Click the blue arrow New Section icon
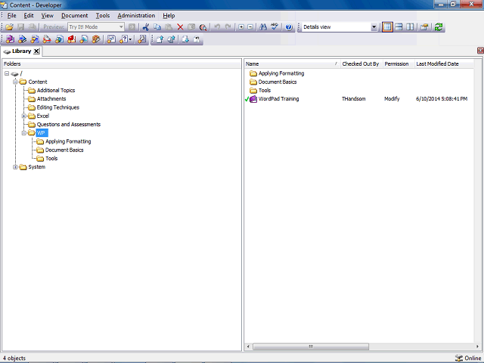484x363 pixels. coord(22,39)
